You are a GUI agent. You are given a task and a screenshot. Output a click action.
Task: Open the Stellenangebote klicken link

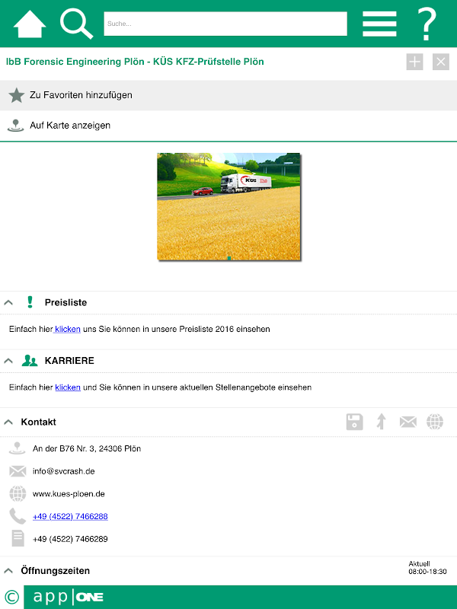(68, 387)
